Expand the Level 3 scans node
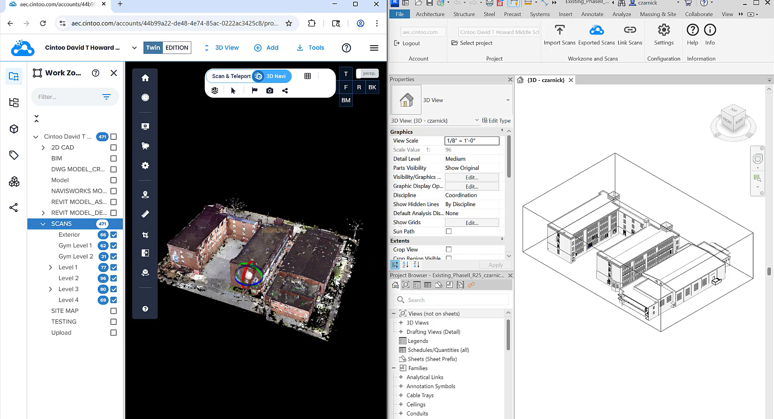 50,289
